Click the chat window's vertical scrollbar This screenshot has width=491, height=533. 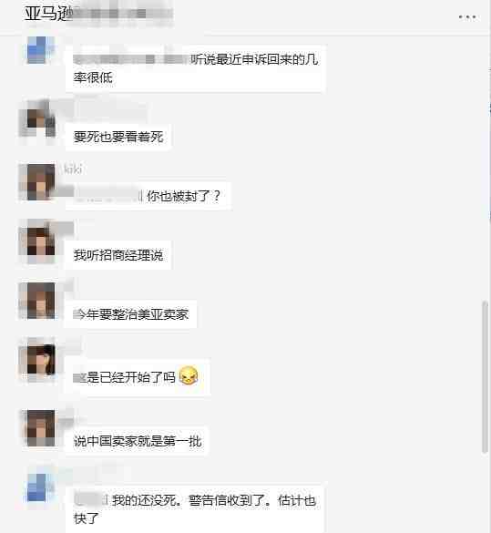click(x=486, y=376)
